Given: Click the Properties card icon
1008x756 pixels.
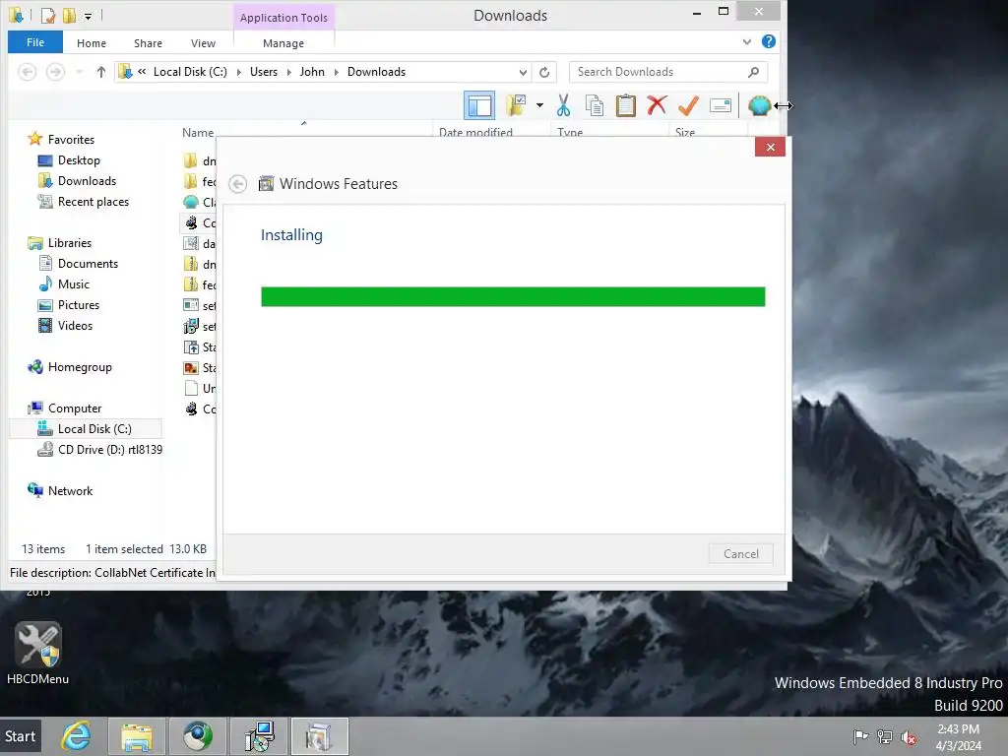Looking at the screenshot, I should 720,105.
